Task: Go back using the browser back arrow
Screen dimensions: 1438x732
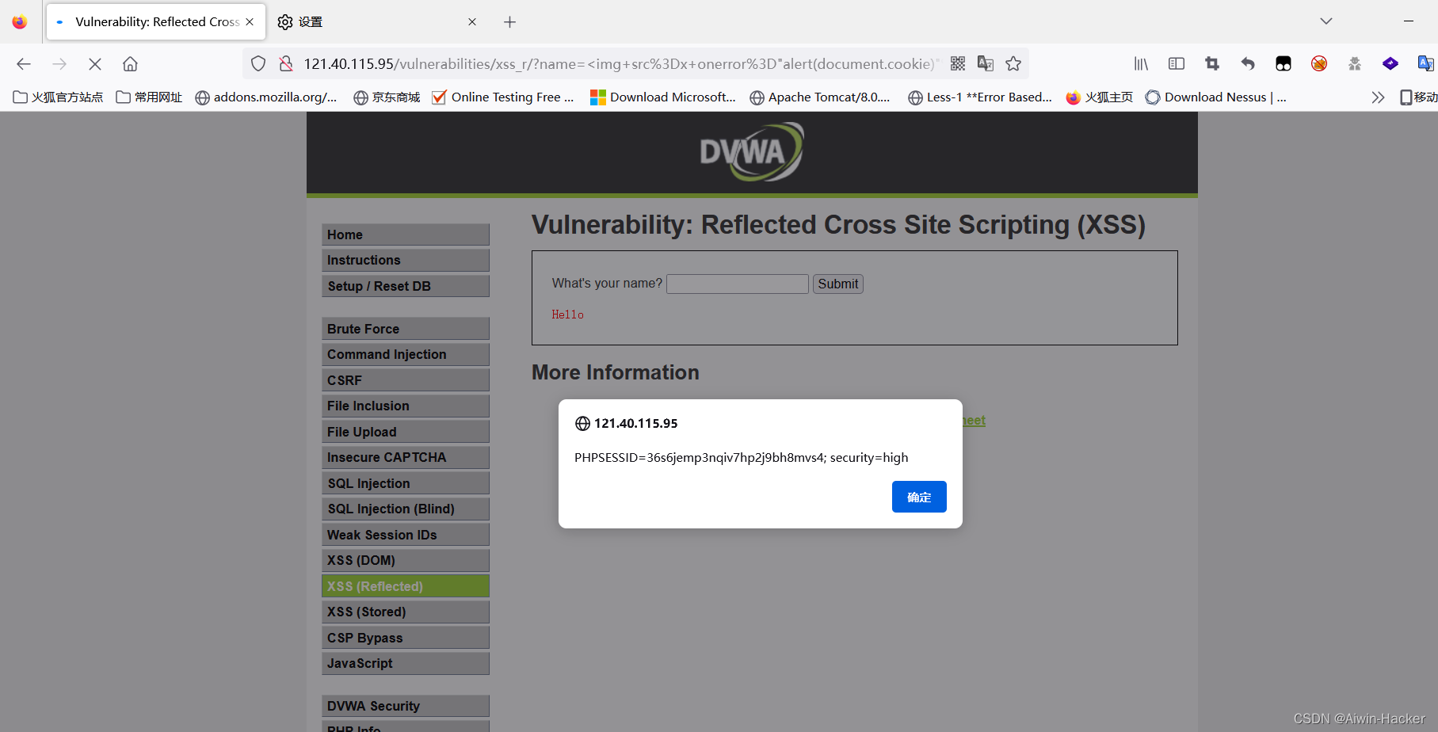Action: click(24, 64)
